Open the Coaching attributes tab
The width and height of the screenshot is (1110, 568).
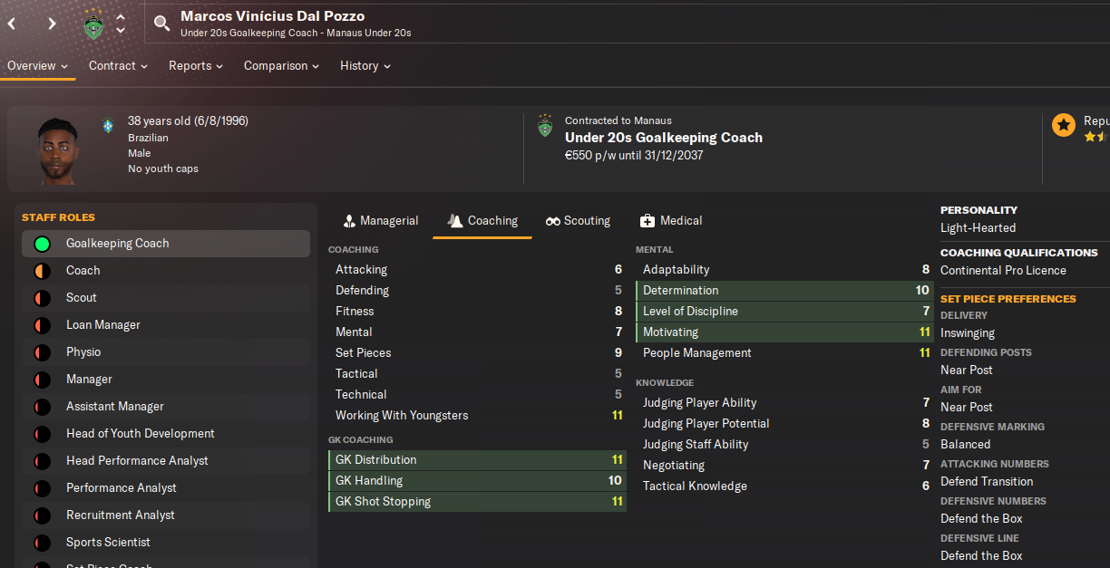[482, 221]
